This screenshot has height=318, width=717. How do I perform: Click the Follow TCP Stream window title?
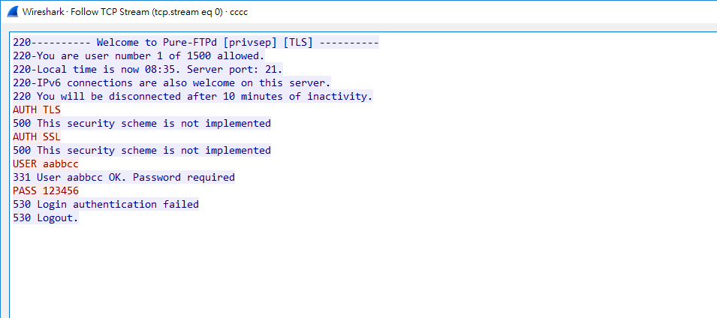135,12
